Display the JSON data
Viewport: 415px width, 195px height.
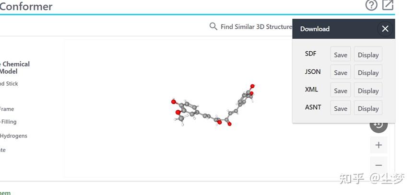(x=368, y=72)
